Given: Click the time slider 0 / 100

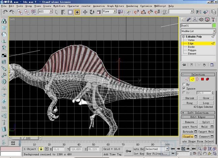Looking at the screenshot, I should click(25, 138).
